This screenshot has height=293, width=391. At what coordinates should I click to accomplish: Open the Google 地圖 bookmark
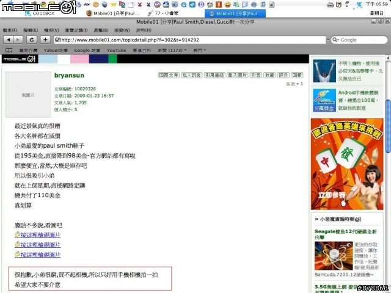(87, 50)
